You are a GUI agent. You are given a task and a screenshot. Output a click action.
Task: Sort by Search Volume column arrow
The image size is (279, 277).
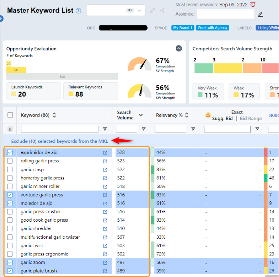point(141,115)
